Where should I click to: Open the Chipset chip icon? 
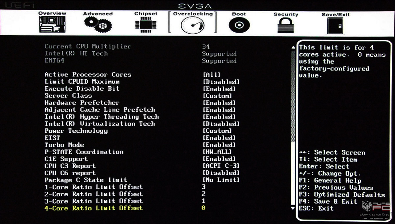click(x=145, y=25)
